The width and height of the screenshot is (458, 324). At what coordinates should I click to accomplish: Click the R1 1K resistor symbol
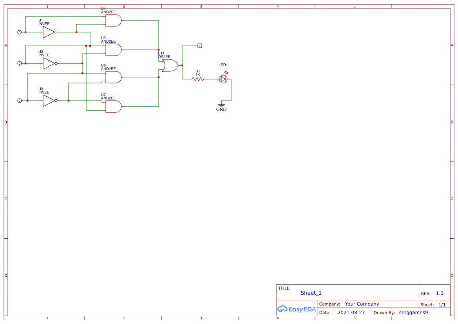coord(198,79)
